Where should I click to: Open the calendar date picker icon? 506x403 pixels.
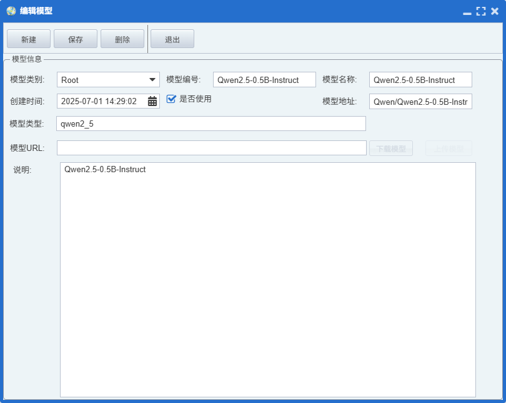tap(152, 101)
